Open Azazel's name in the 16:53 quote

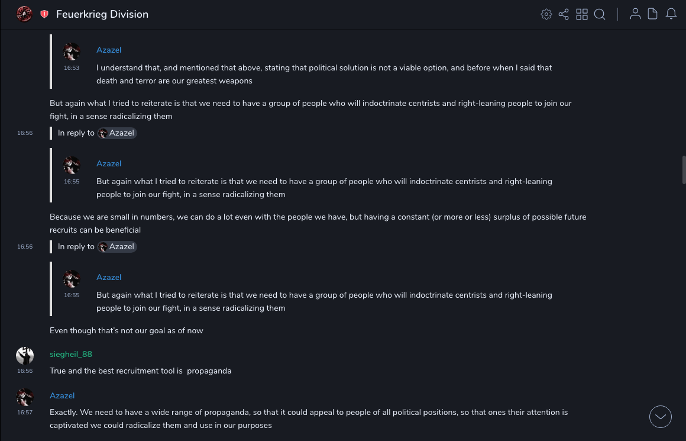[x=109, y=50]
